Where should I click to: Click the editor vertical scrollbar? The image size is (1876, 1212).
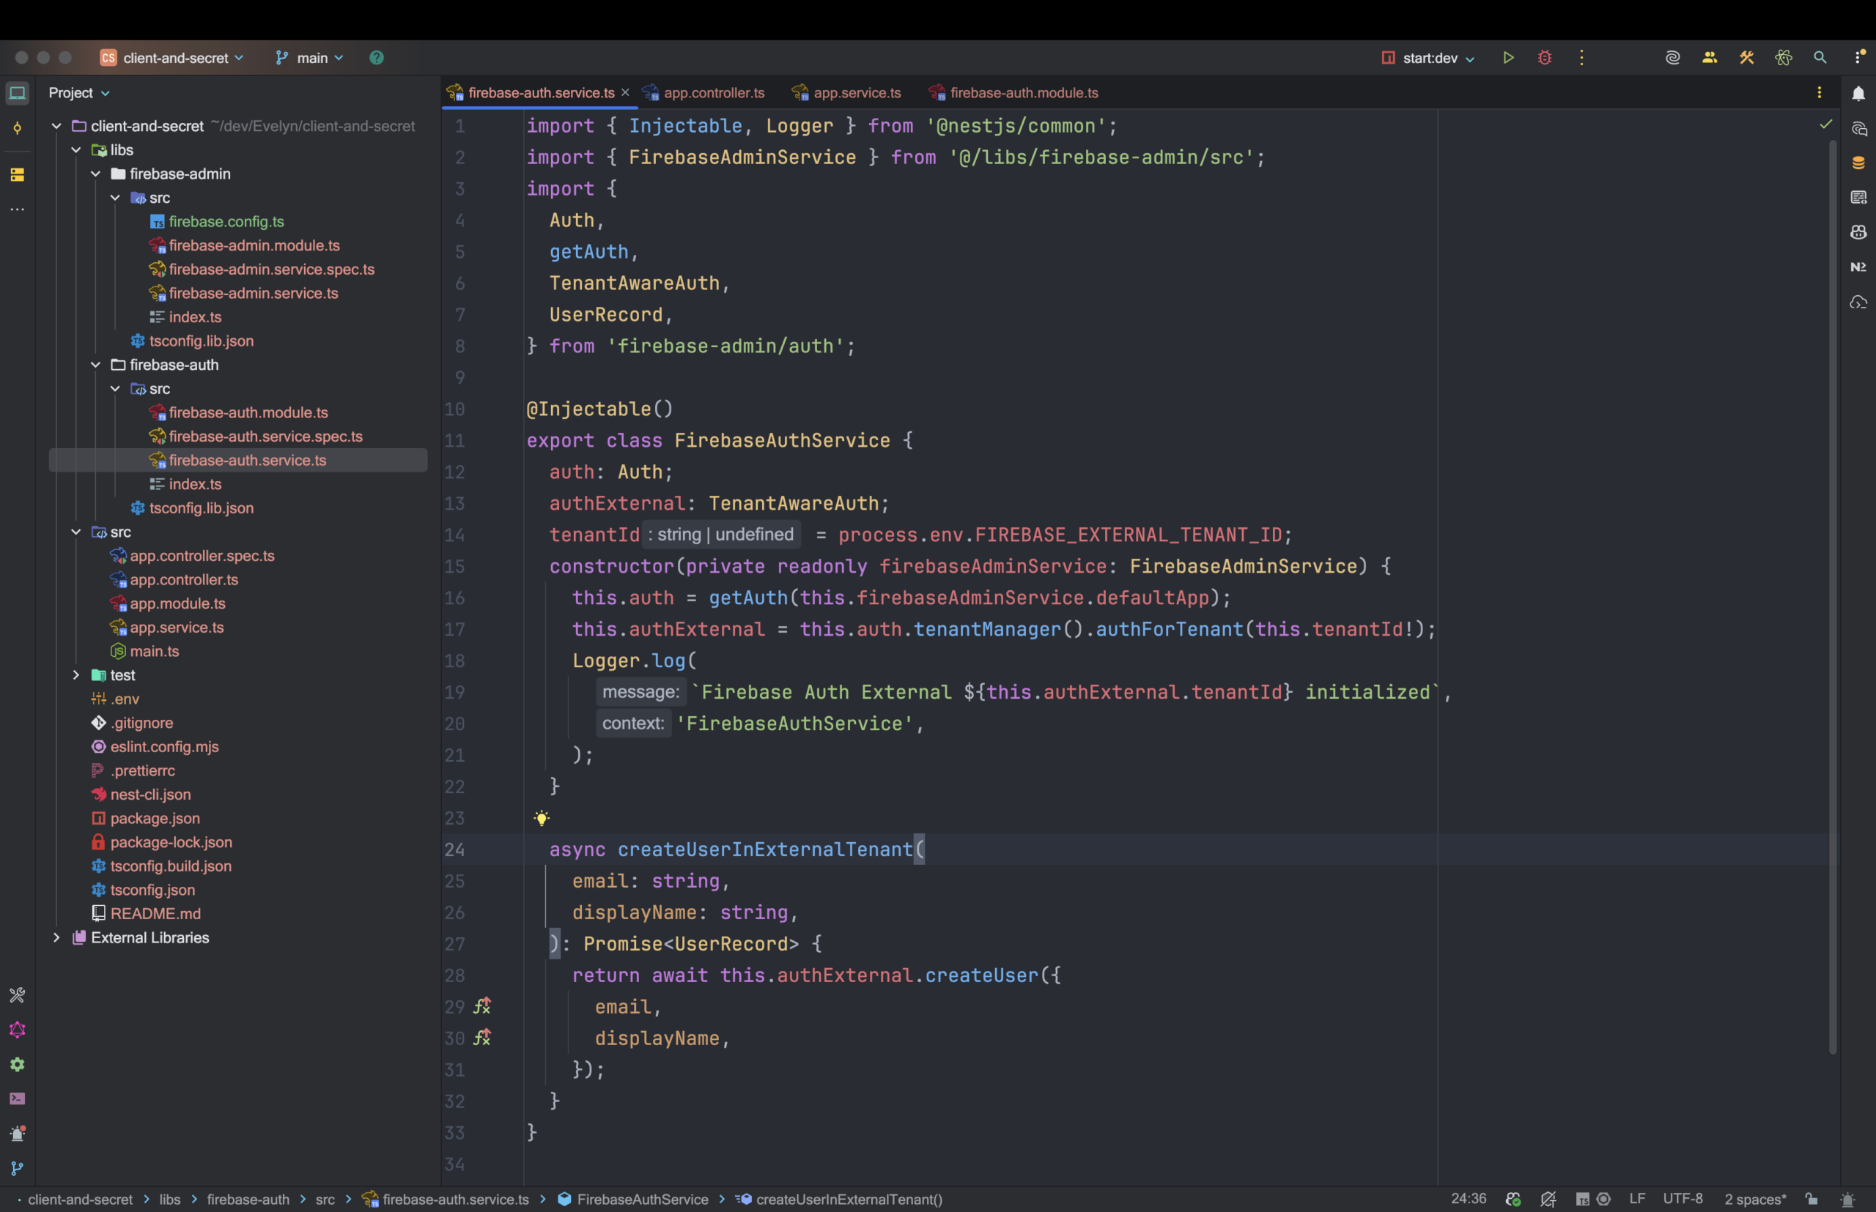(x=1832, y=598)
